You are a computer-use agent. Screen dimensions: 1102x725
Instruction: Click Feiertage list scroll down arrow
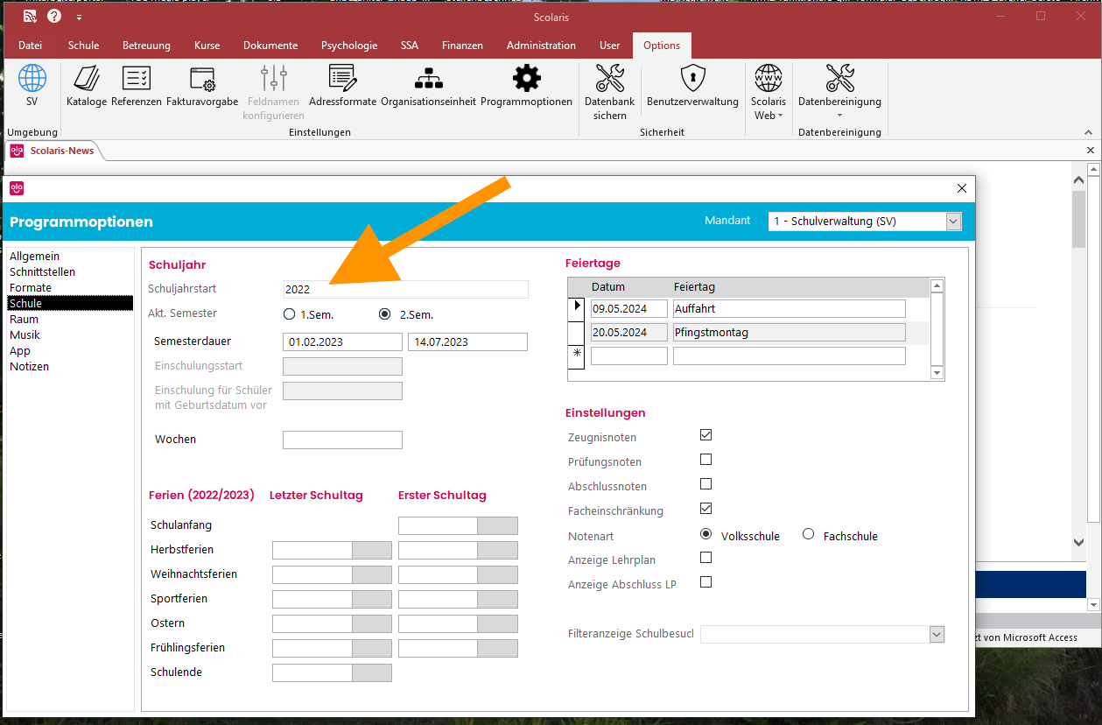tap(937, 373)
